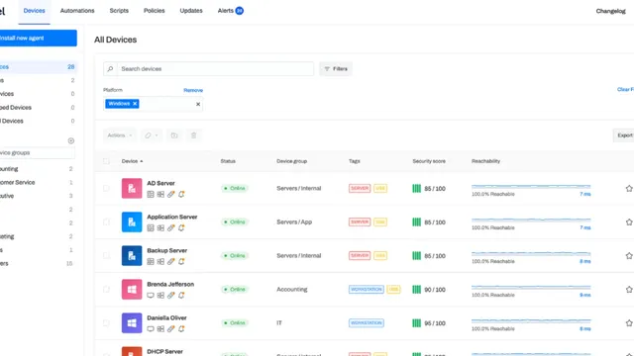The image size is (634, 356).
Task: Open the tag assignment dropdown
Action: 152,135
